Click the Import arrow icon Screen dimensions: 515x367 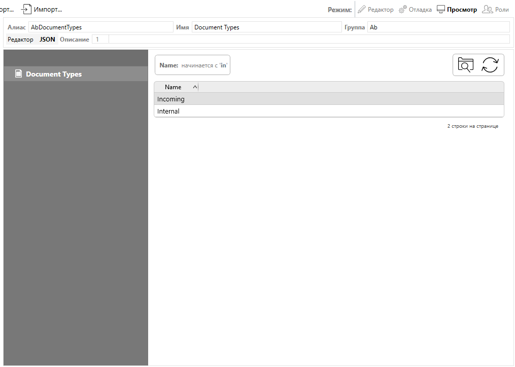click(26, 9)
